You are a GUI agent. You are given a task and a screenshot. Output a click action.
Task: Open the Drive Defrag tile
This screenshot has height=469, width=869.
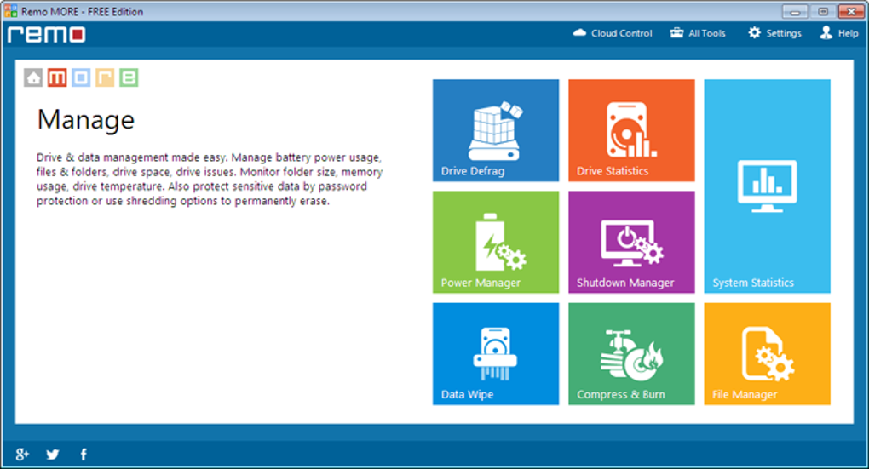tap(496, 130)
